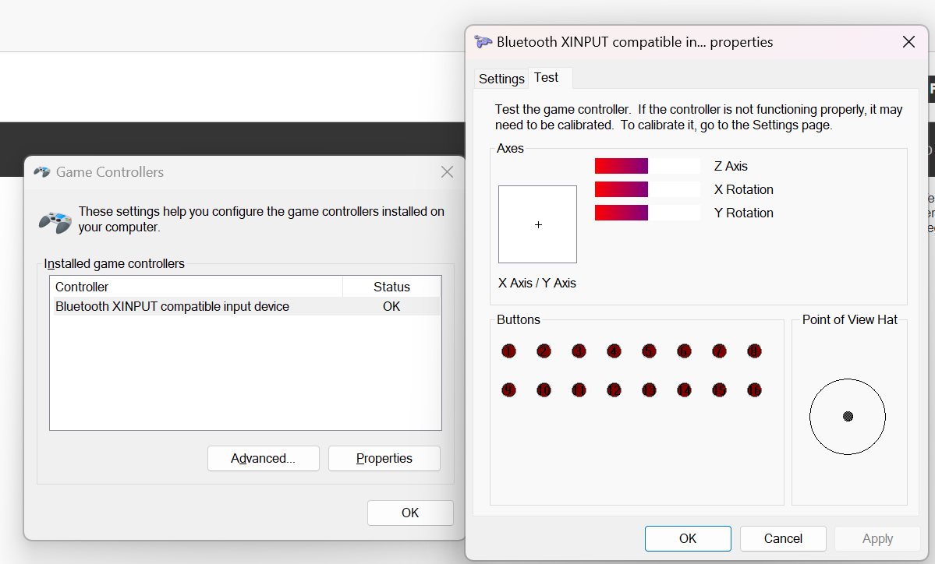The image size is (935, 564).
Task: Confirm with OK in the properties dialog
Action: (x=688, y=538)
